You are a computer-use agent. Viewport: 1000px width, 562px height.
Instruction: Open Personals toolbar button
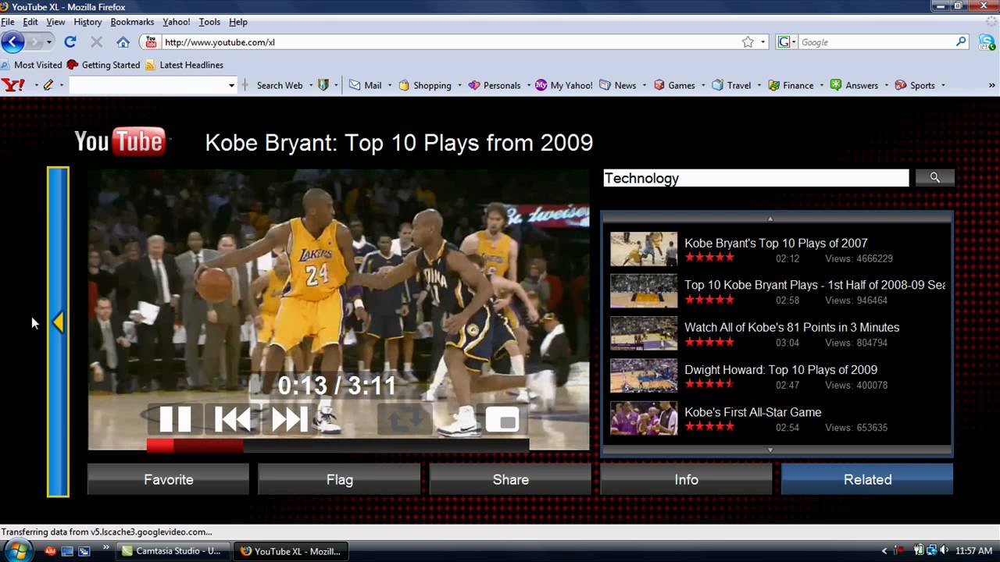tap(495, 85)
